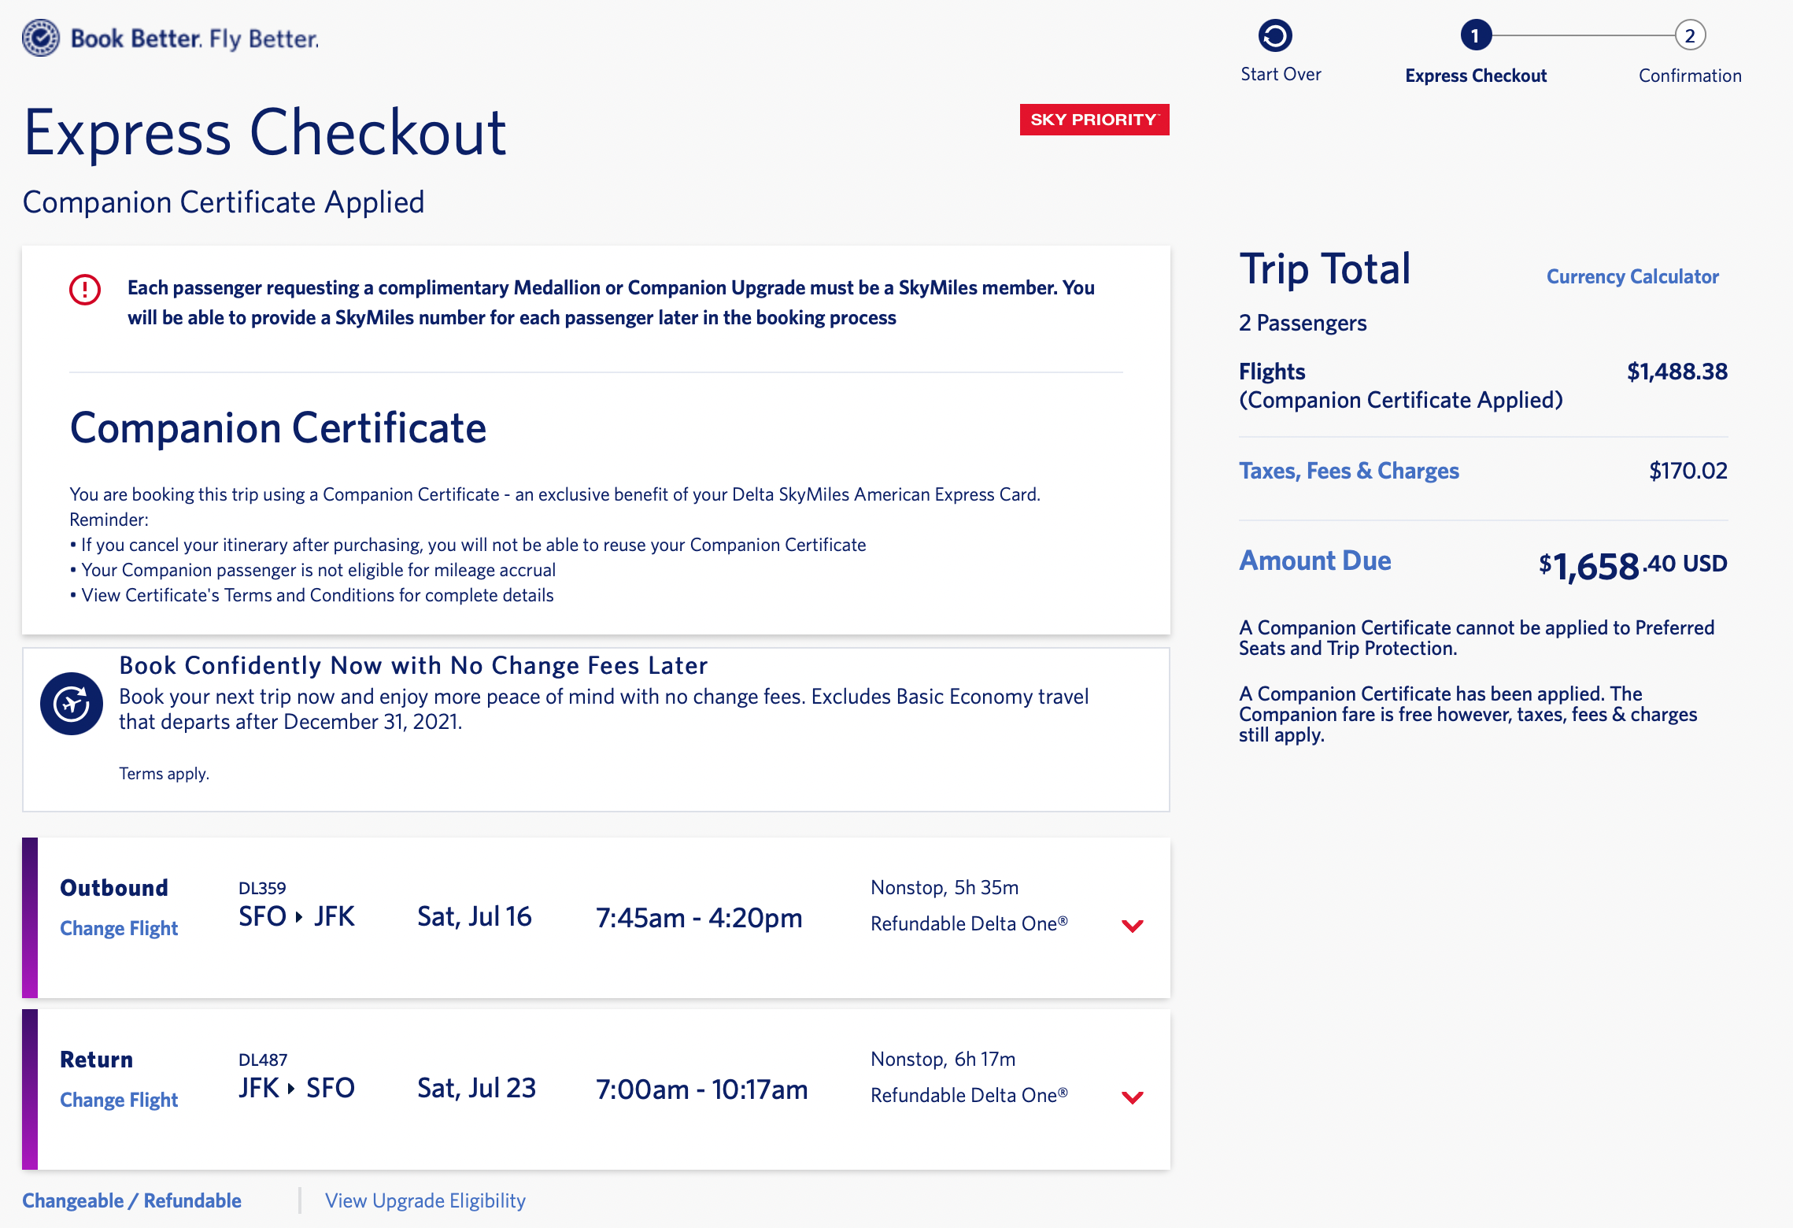Click the SKY PRIORITY badge
The image size is (1793, 1228).
(x=1093, y=120)
